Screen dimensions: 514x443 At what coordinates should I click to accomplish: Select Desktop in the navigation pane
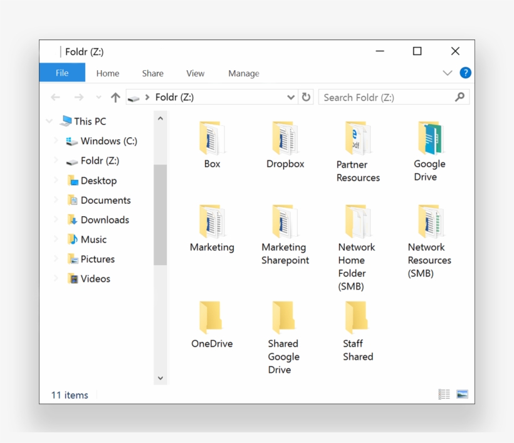(98, 180)
